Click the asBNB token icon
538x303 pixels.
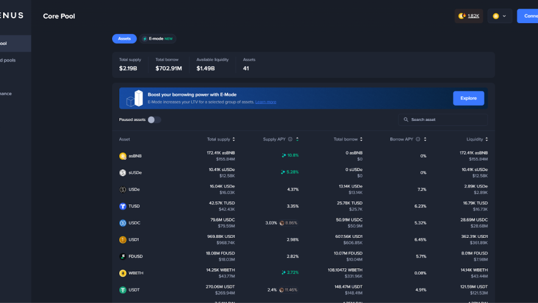122,156
